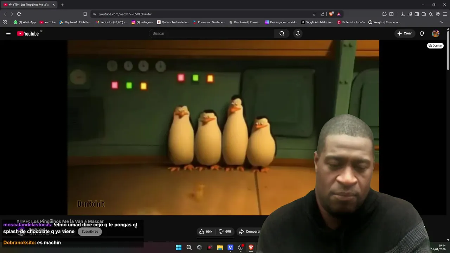
Task: Open a new browser tab
Action: (62, 5)
